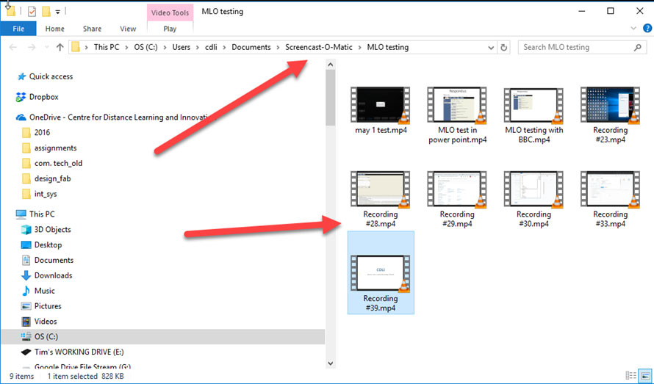654x384 pixels.
Task: Click 'Users' breadcrumb in address bar
Action: [x=181, y=47]
